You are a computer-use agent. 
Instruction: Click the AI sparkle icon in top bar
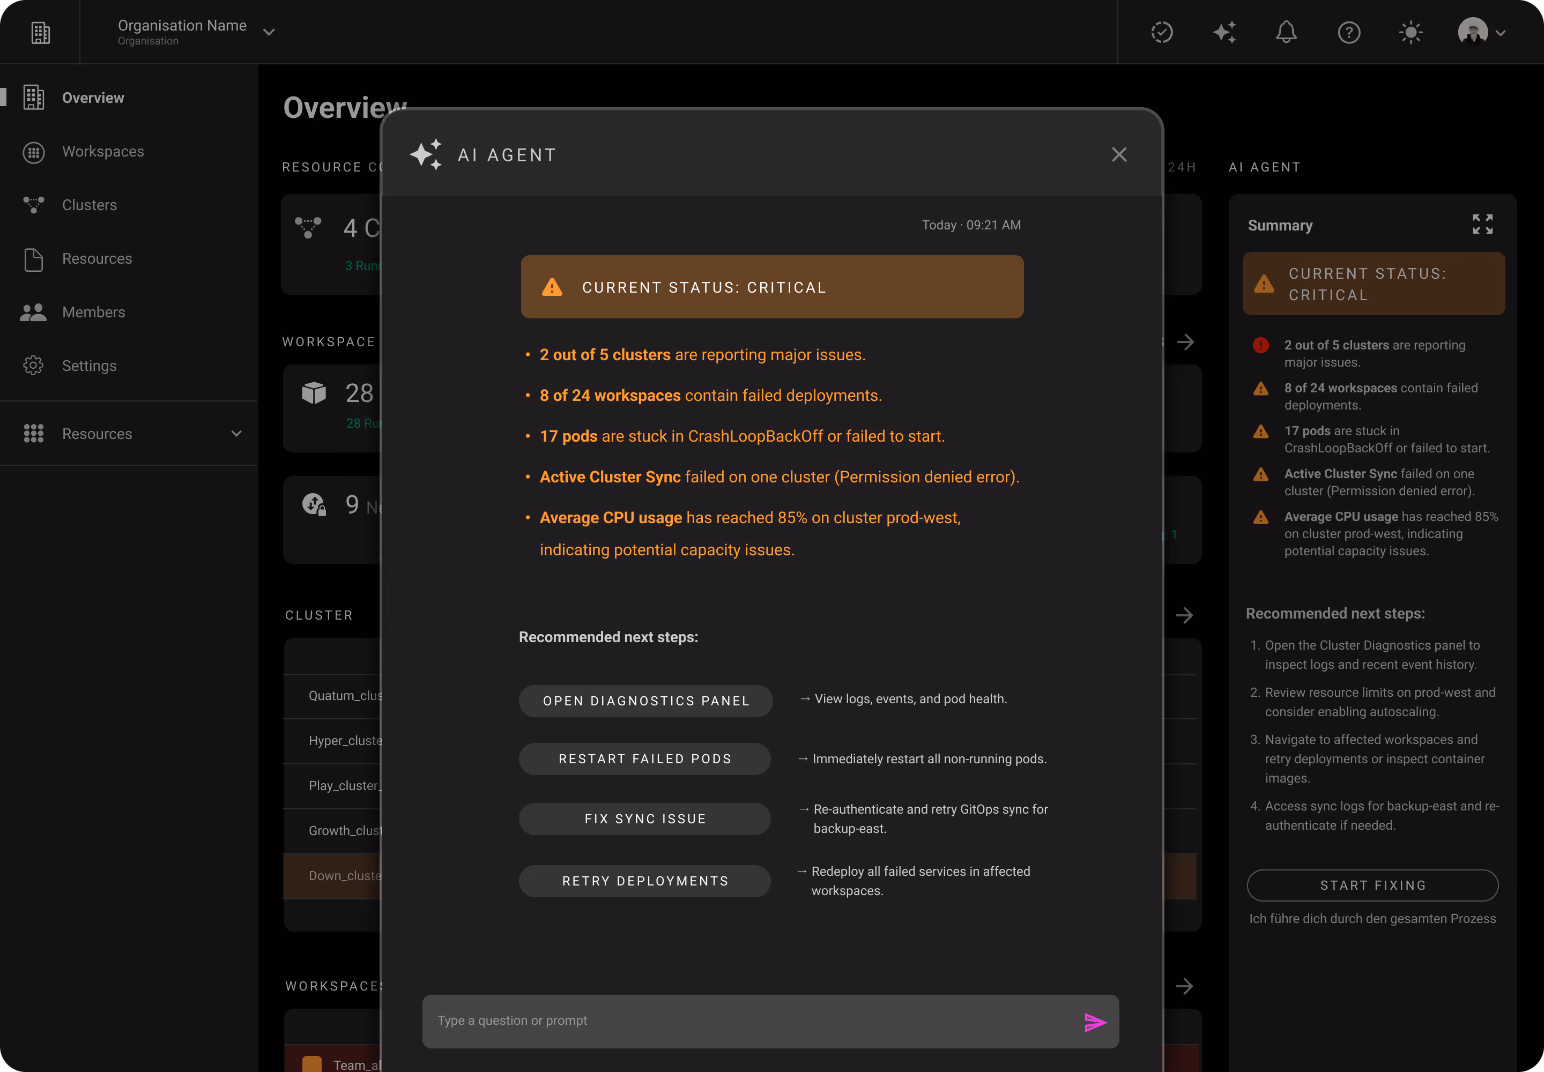coord(1224,32)
